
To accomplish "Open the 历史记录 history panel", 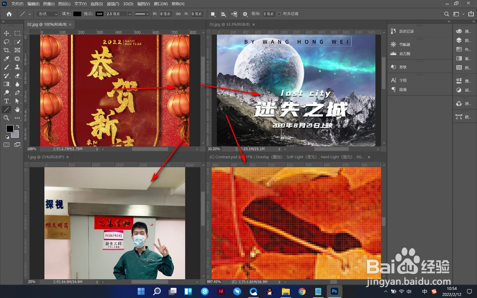I will [x=406, y=31].
